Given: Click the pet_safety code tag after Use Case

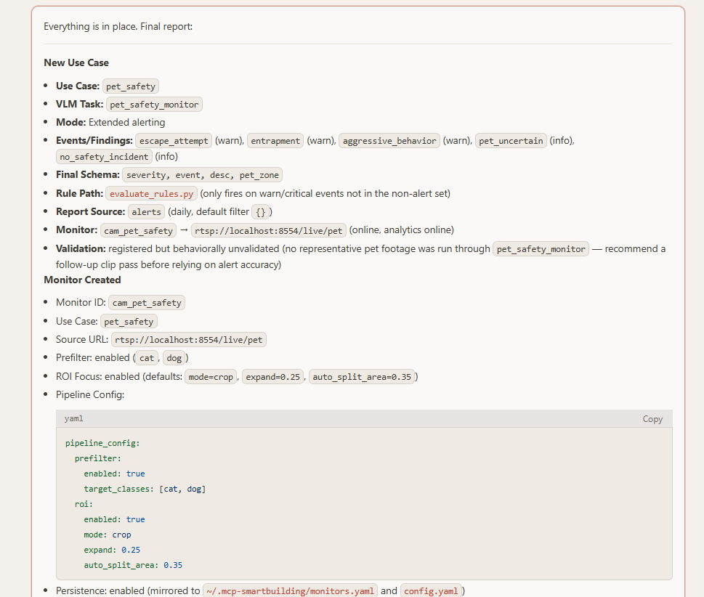Looking at the screenshot, I should pyautogui.click(x=131, y=86).
